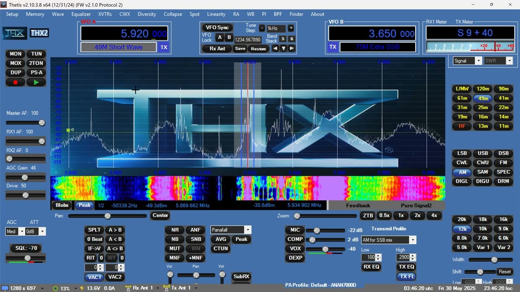Toggle the SPLT split mode button
Image resolution: width=520 pixels, height=292 pixels.
click(94, 230)
